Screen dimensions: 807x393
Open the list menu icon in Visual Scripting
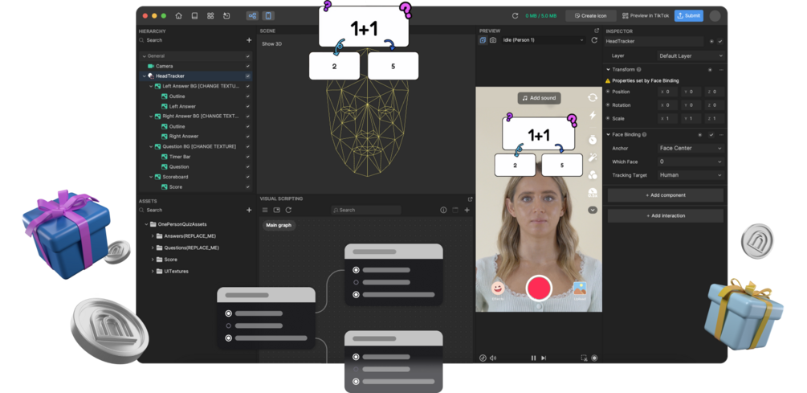tap(265, 210)
